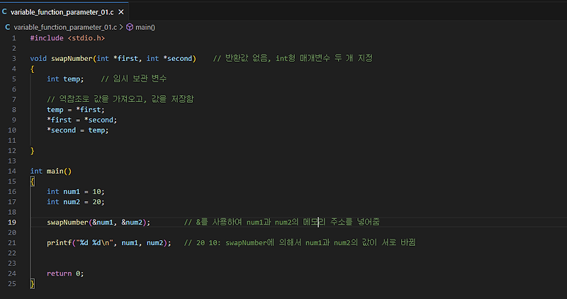Click the text '#include' on line 1
Viewport: 567px width, 299px height.
47,38
